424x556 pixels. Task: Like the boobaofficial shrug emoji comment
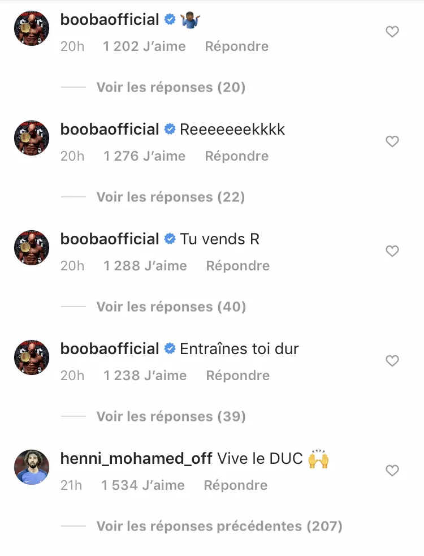(392, 32)
